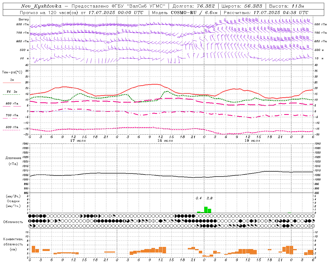Click the forecast start "17.07.2025 00:00 UTC"
Image resolution: width=328 pixels, height=262 pixels.
click(116, 13)
